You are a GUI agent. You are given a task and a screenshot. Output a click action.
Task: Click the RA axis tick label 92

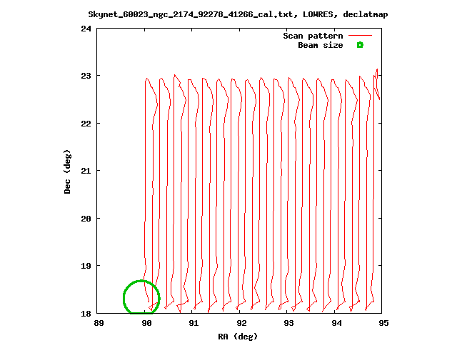click(x=241, y=323)
